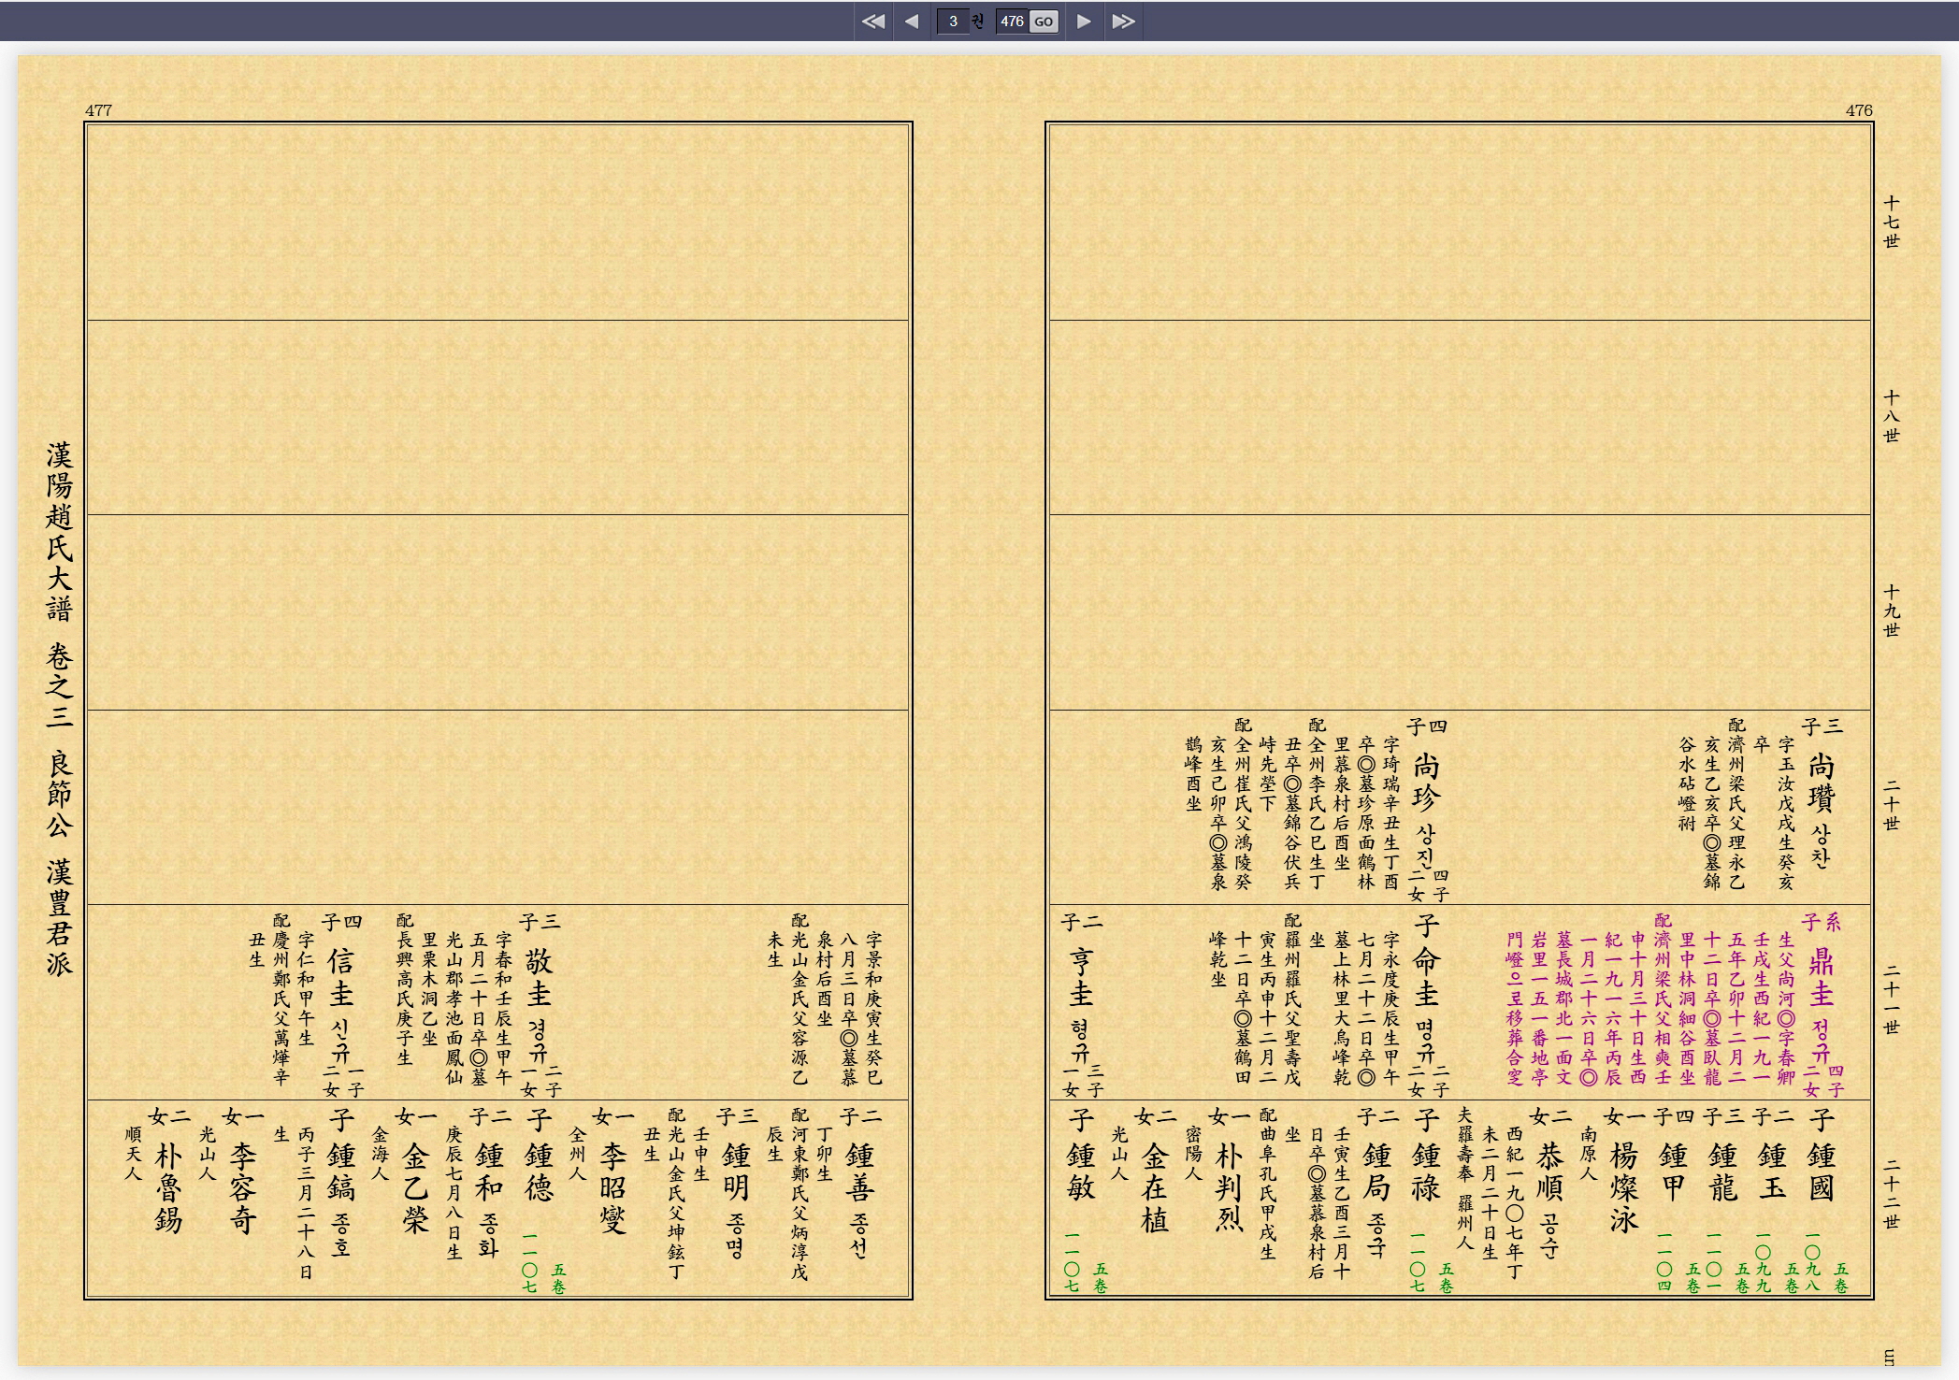This screenshot has width=1959, height=1380.
Task: Click the page number 476 at the page corner
Action: [x=1859, y=110]
